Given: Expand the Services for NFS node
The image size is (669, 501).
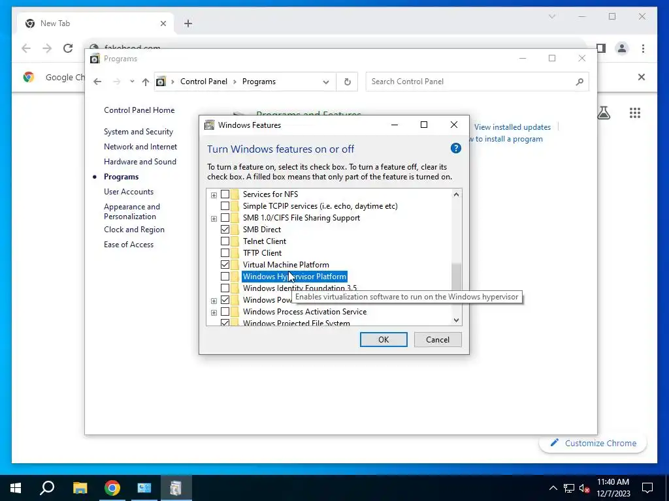Looking at the screenshot, I should coord(214,195).
